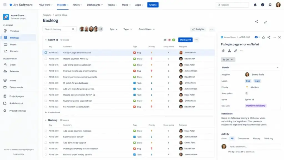Open Issues in the sidebar
Viewport: 284px width, 160px height.
pos(13,80)
